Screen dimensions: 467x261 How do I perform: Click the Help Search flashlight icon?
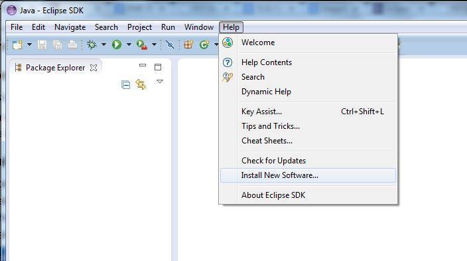[x=228, y=77]
